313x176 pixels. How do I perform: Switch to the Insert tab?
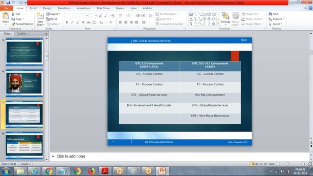pyautogui.click(x=33, y=8)
